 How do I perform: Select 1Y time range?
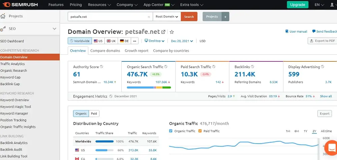(x=305, y=131)
